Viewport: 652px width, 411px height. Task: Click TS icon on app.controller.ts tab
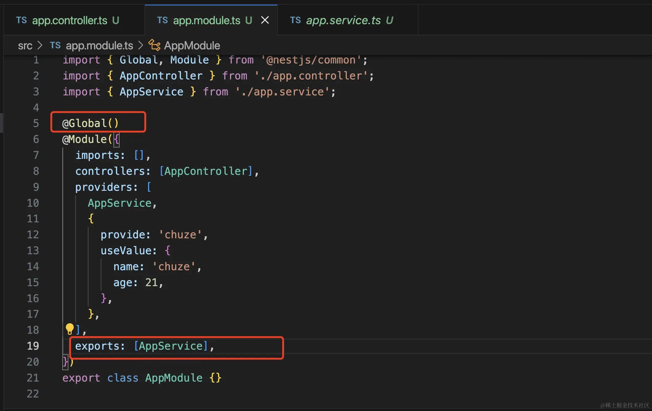coord(21,20)
